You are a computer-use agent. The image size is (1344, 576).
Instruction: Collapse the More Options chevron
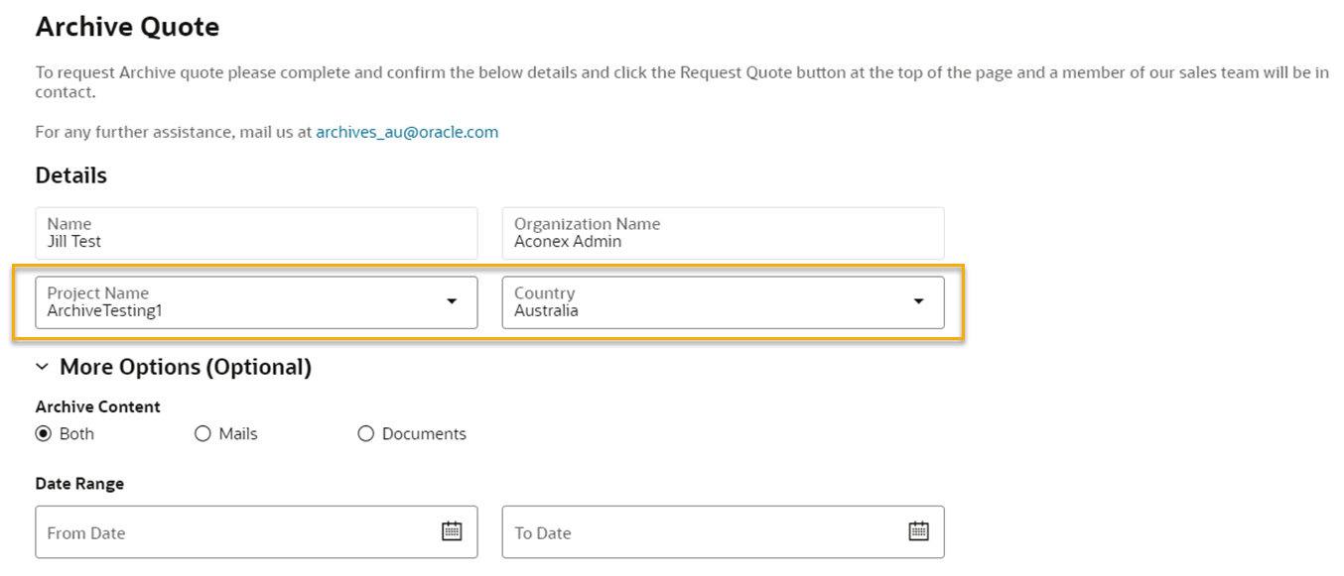tap(42, 367)
